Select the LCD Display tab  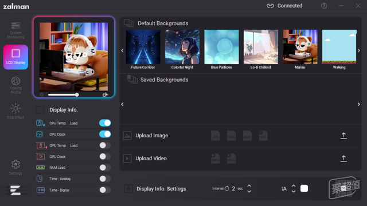15,57
